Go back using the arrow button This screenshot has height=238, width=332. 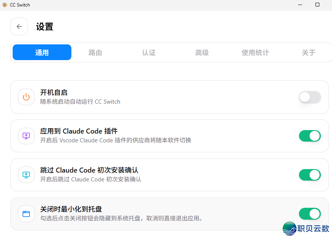pos(19,26)
